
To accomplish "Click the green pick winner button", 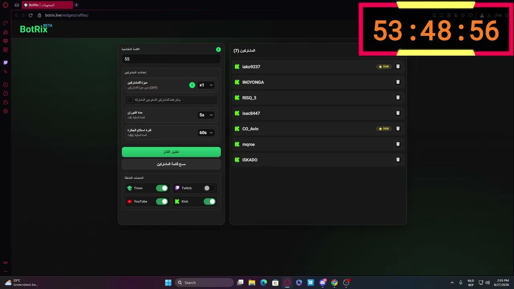I will [x=171, y=152].
